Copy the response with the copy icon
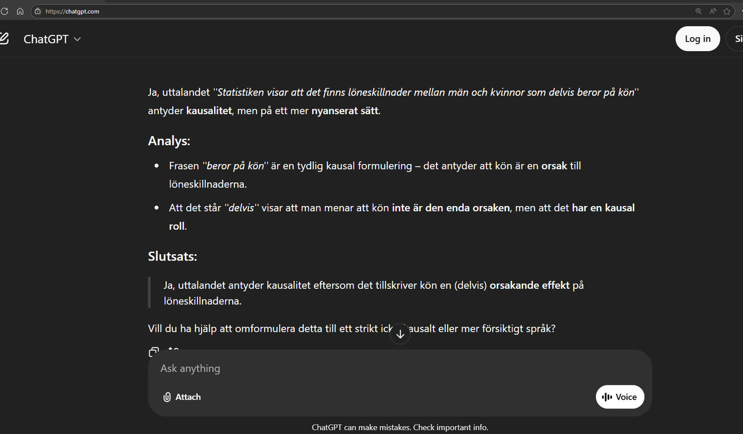 pos(154,352)
